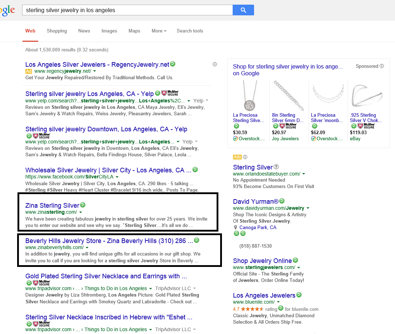The image size is (395, 334).
Task: Open the Maps tab
Action: (x=134, y=31)
